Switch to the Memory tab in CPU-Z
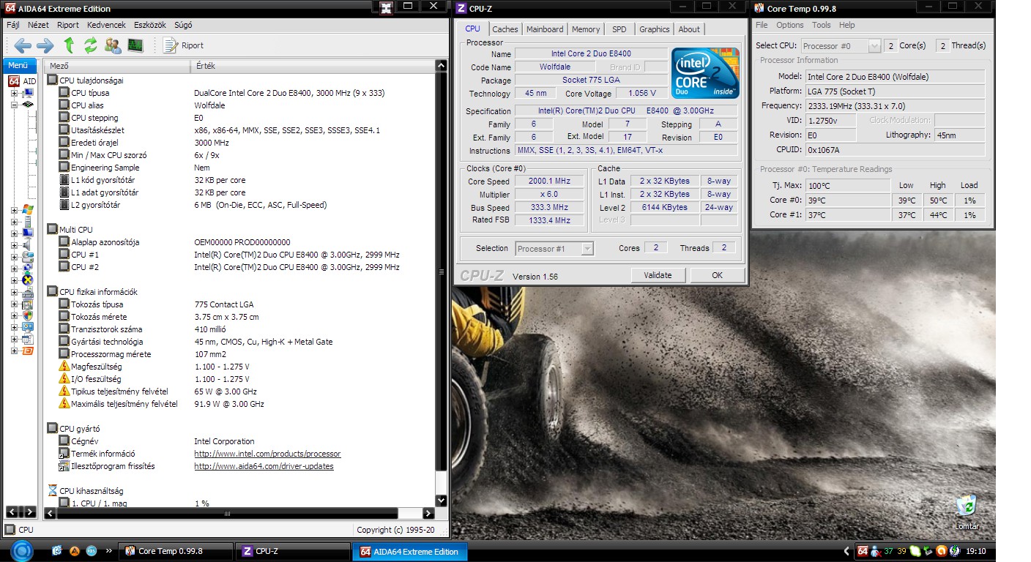 pos(586,29)
